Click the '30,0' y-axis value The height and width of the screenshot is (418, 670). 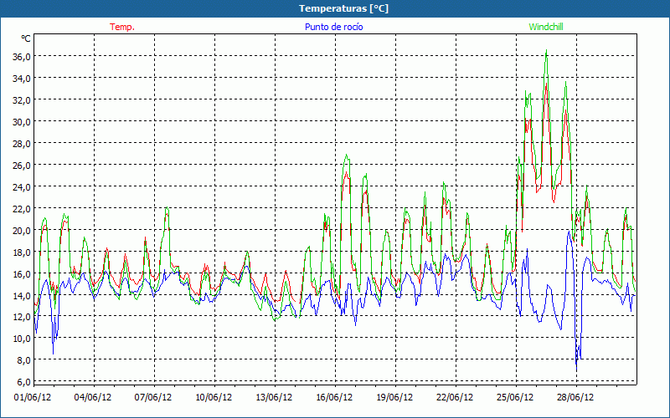tap(23, 121)
